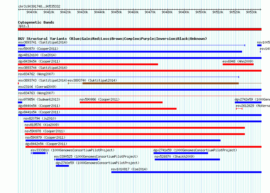
Task: Click the brown esv3893740 complex variant bar
Action: coord(161,83)
